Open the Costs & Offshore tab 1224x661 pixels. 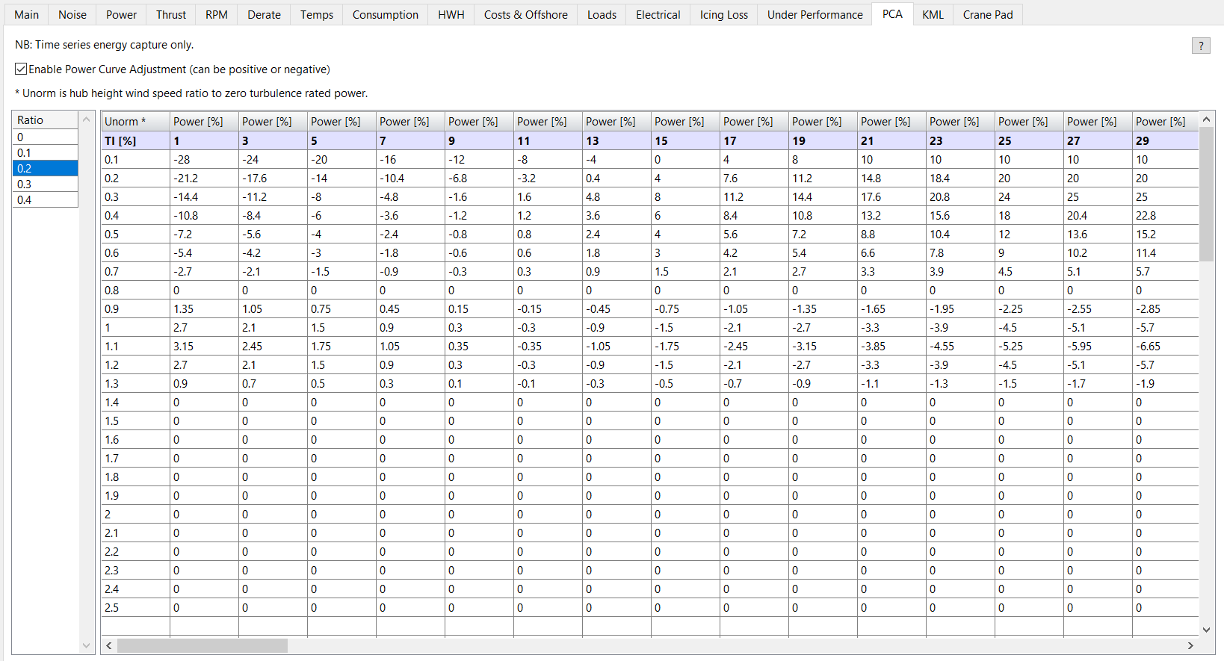coord(525,15)
